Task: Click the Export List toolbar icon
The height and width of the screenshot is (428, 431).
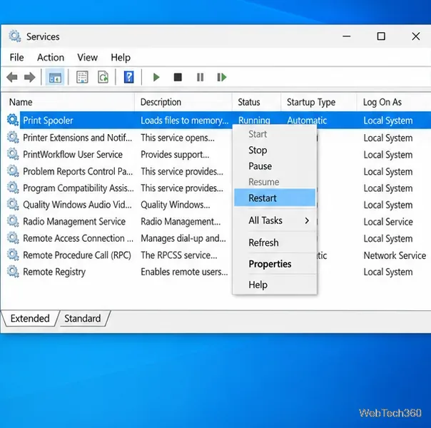Action: click(103, 77)
